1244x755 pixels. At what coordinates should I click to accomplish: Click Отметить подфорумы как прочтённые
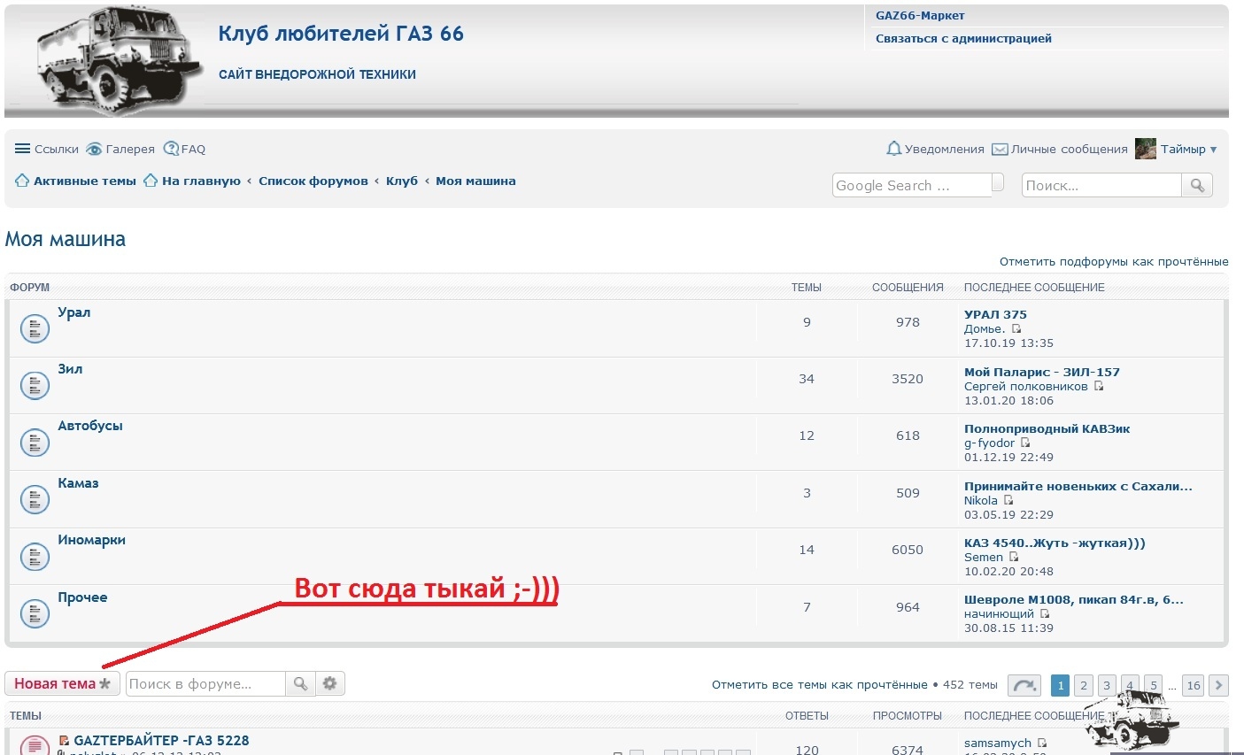click(x=1114, y=261)
